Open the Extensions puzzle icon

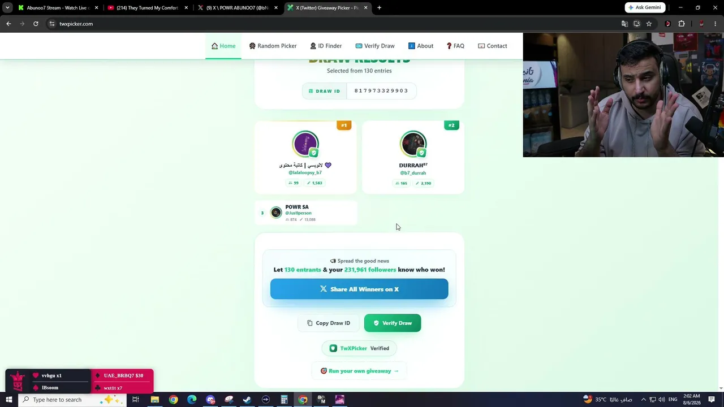click(682, 24)
